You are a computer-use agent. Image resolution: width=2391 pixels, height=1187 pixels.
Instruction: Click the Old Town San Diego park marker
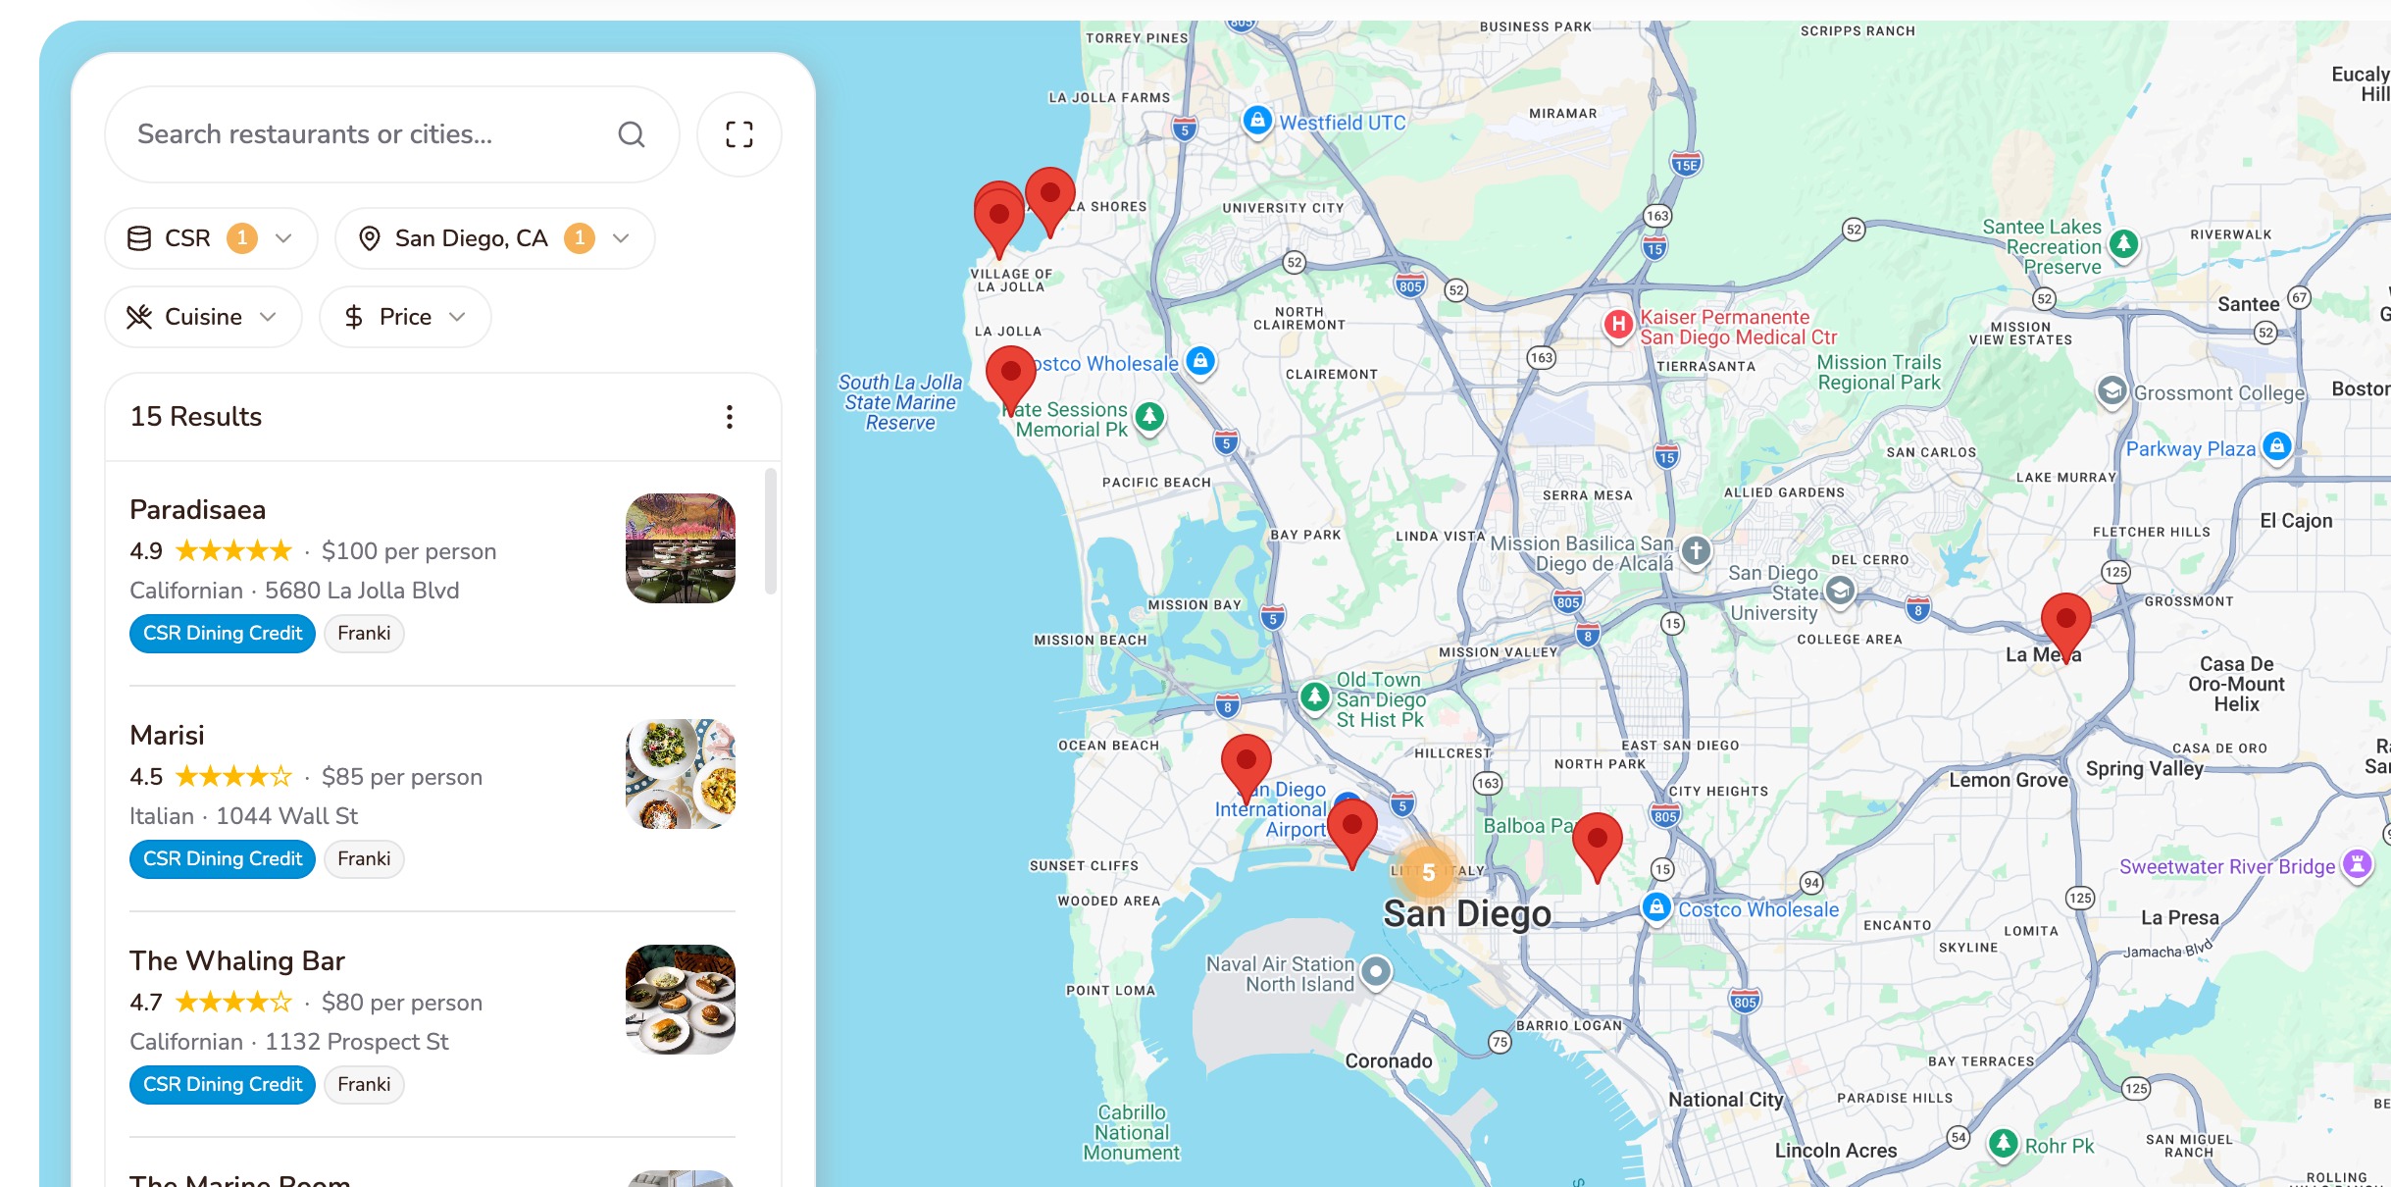(1314, 697)
